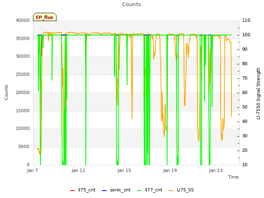The height and width of the screenshot is (198, 264).
Task: Click the 15000 left axis value
Action: click(23, 111)
